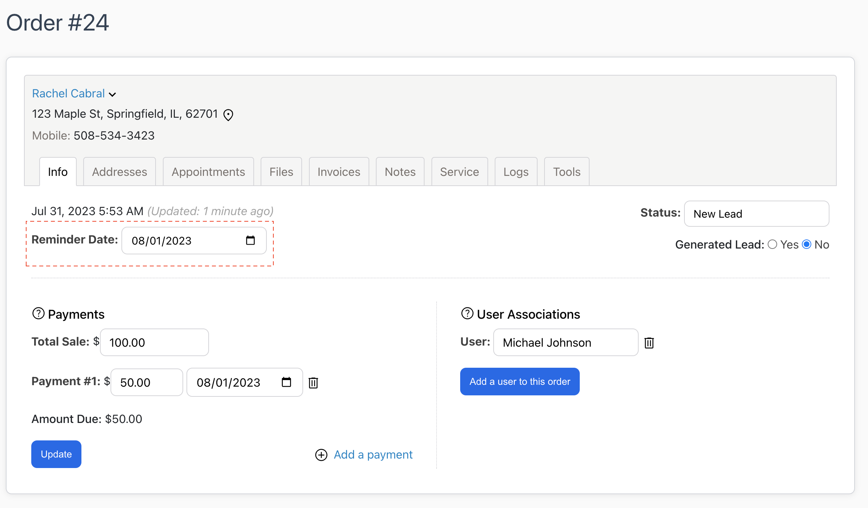Switch to the Logs tab

[x=516, y=172]
